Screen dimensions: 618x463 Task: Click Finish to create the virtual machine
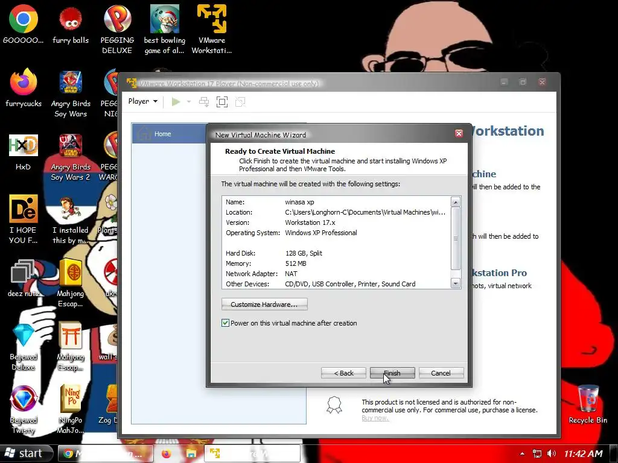[x=392, y=373]
